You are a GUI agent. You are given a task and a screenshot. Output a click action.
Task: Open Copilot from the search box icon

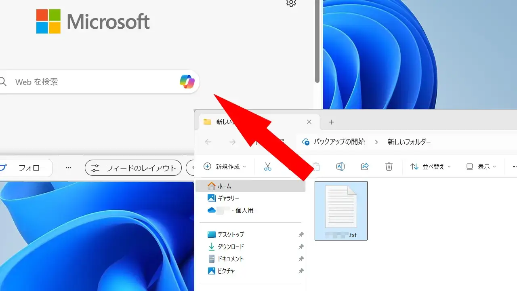pos(187,82)
